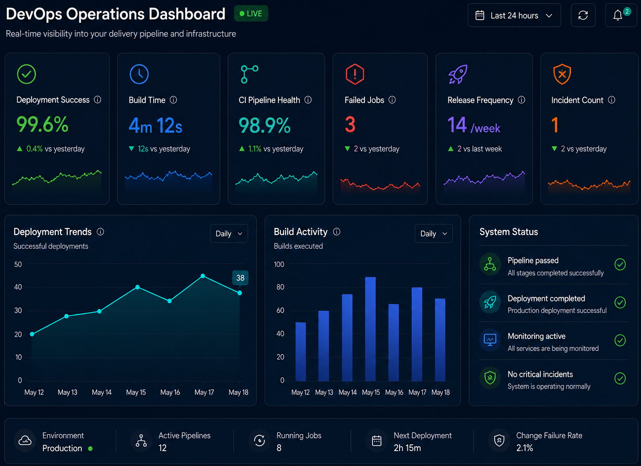Image resolution: width=641 pixels, height=466 pixels.
Task: Open the Last 24 hours dropdown
Action: click(514, 15)
